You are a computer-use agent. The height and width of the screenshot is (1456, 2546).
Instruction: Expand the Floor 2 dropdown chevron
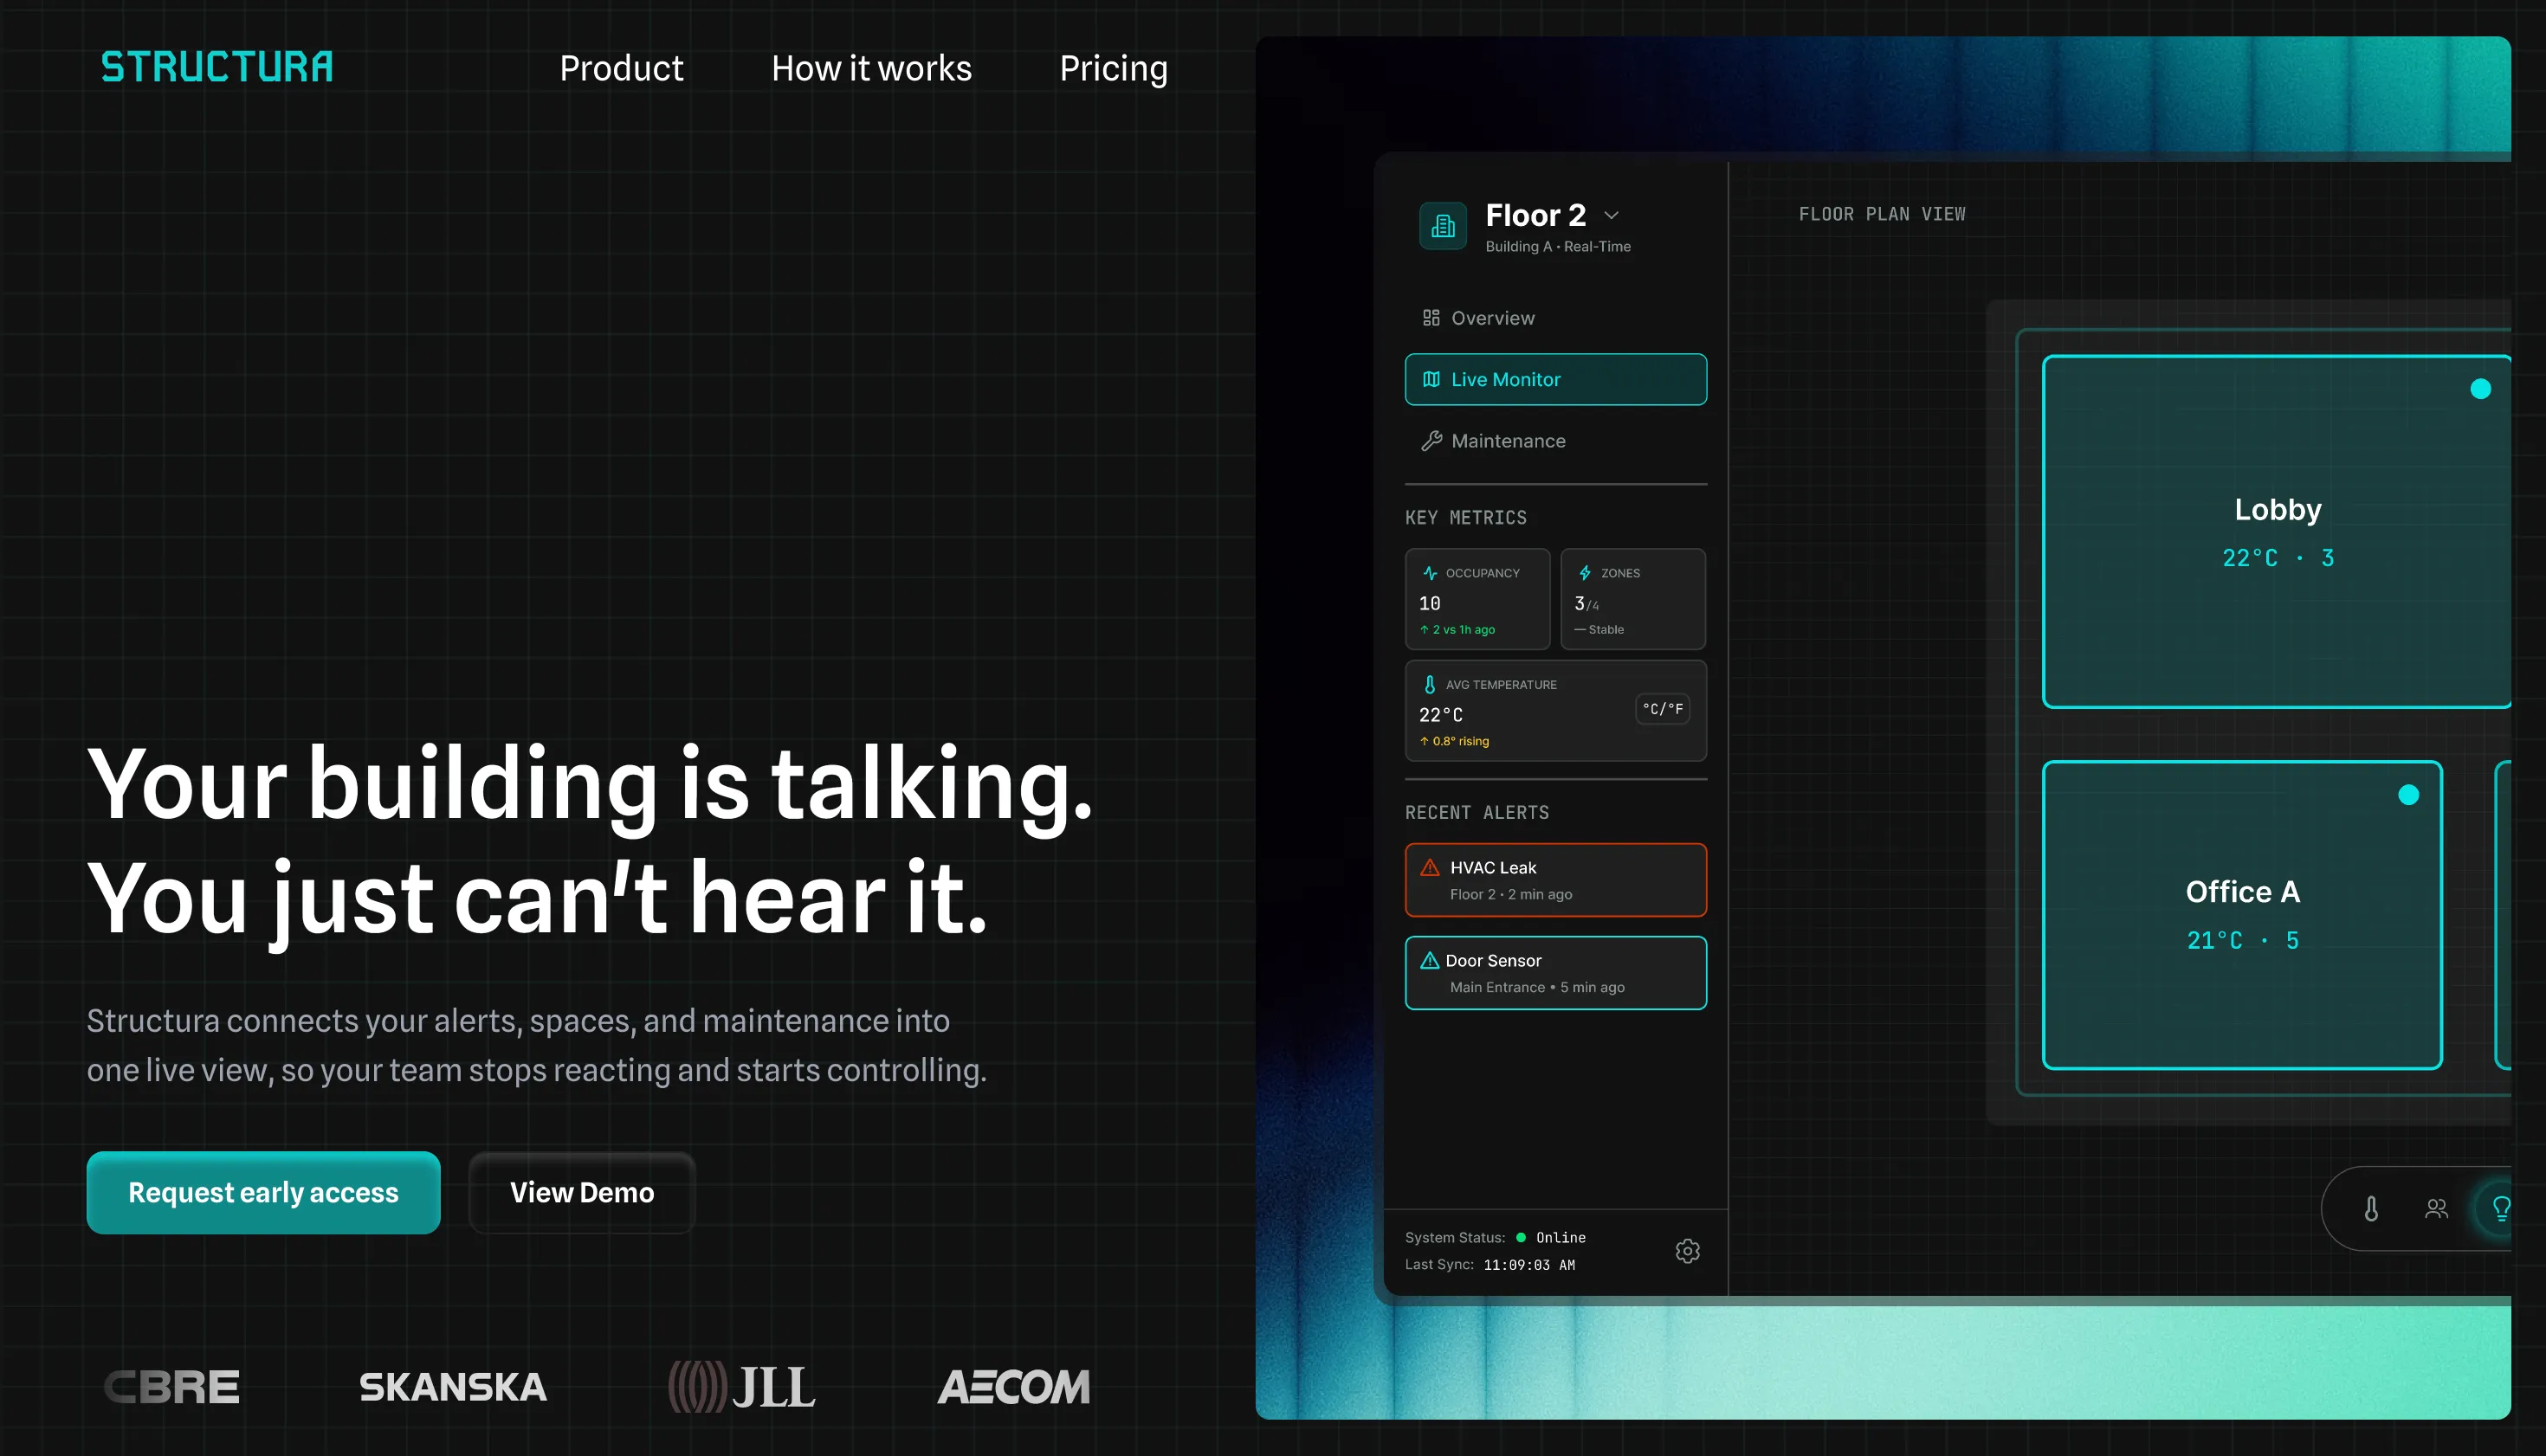click(x=1612, y=215)
